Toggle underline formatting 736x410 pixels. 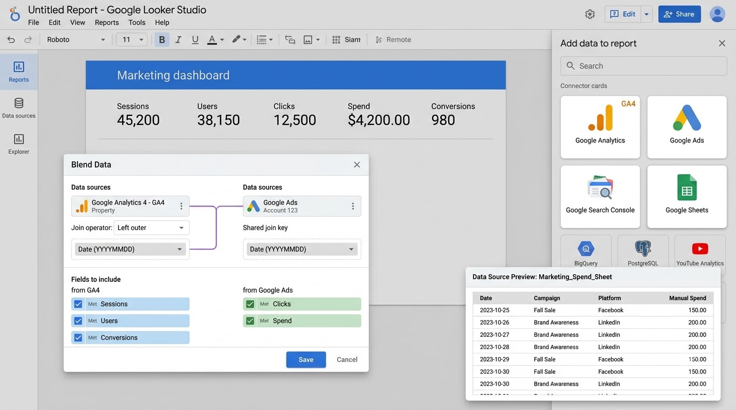[x=195, y=40]
